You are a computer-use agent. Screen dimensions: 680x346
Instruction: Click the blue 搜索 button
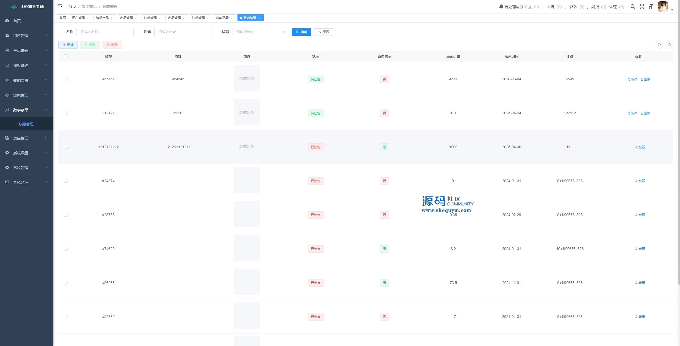pos(301,32)
